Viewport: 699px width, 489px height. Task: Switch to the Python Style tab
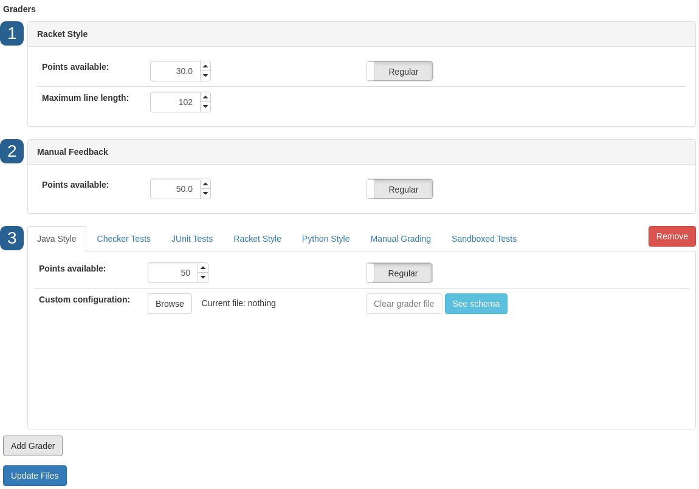click(326, 239)
